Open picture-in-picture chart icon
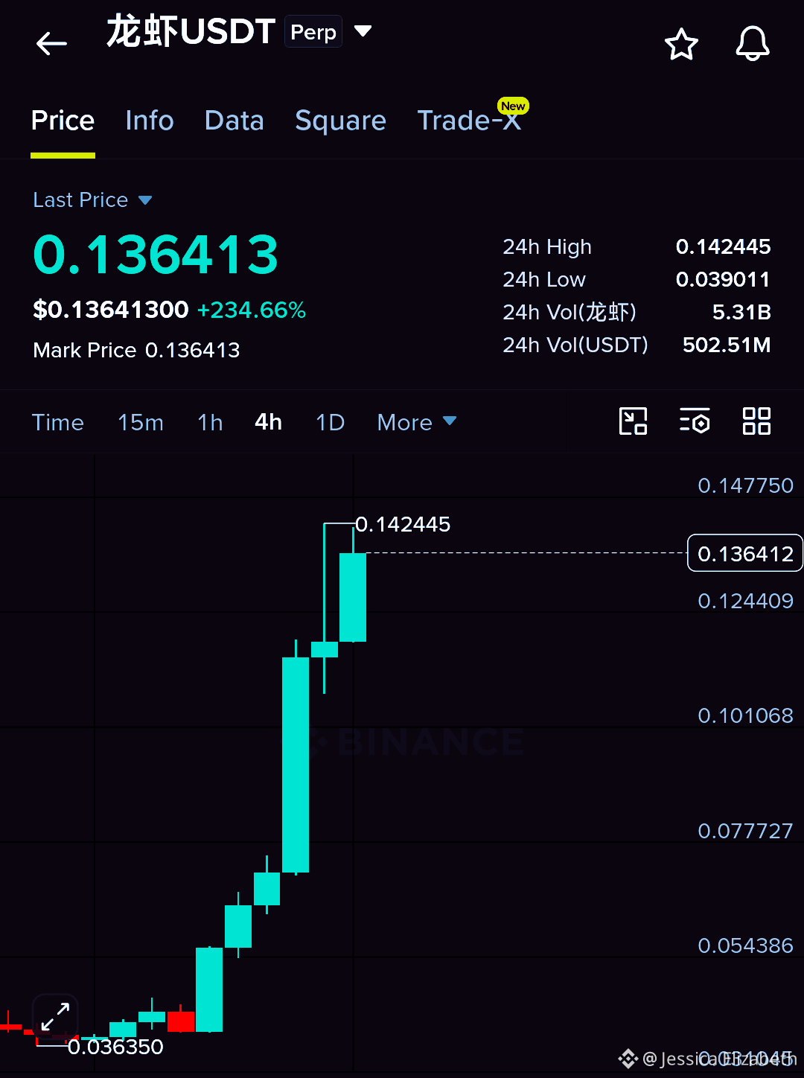This screenshot has height=1078, width=804. (x=634, y=421)
